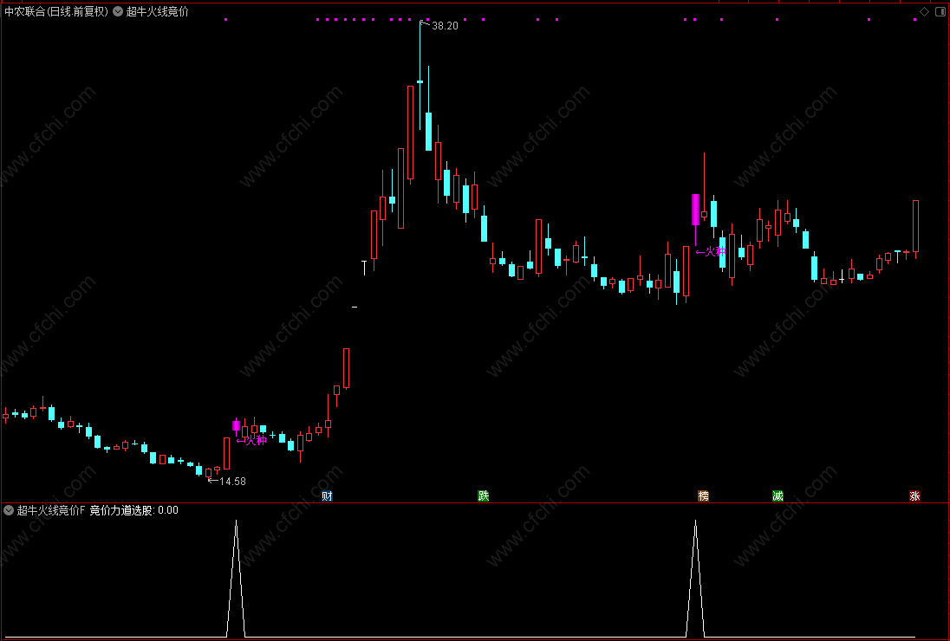This screenshot has height=641, width=950.
Task: Click the 14.58 low price label
Action: (x=232, y=482)
